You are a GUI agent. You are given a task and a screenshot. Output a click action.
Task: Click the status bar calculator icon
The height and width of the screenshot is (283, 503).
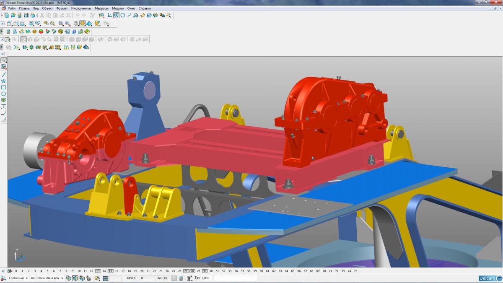(x=181, y=278)
